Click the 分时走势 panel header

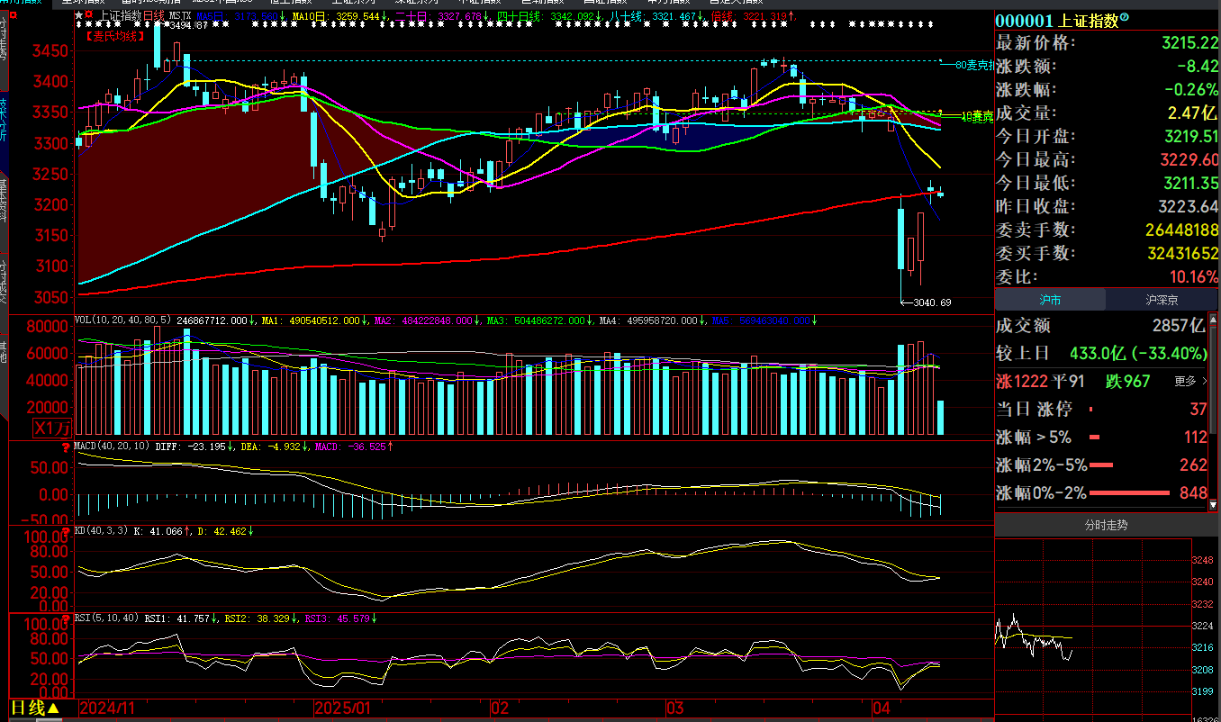1105,525
